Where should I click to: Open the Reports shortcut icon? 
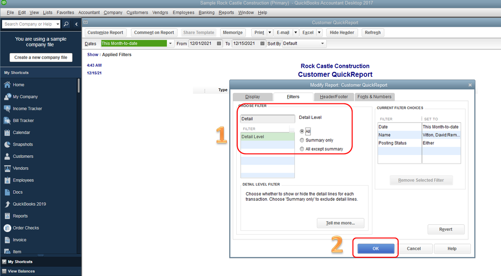8,216
